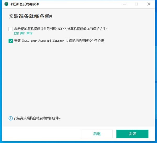Viewport: 157px width, 143px height.
Task: Minimize the installer window
Action: [x=124, y=4]
